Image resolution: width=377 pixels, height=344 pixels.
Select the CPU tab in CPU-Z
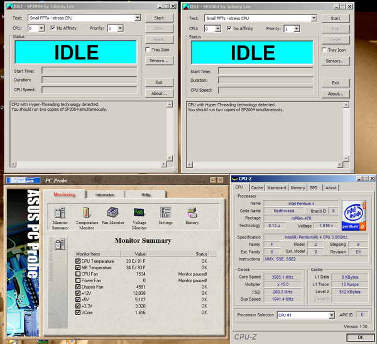tap(239, 187)
